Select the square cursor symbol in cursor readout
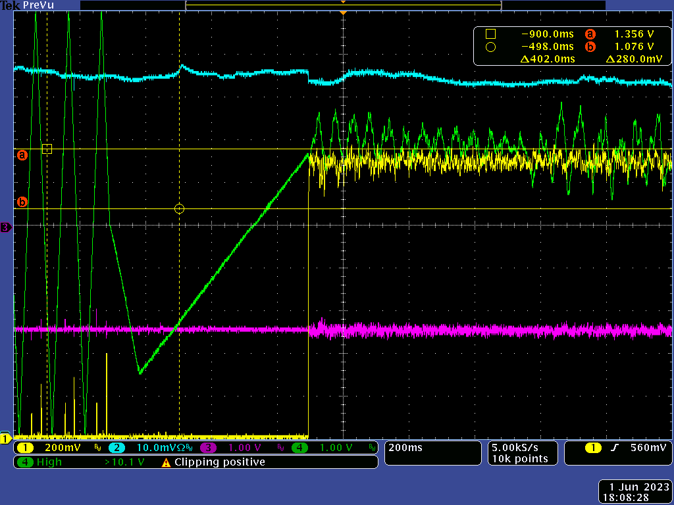The width and height of the screenshot is (674, 505). (490, 34)
